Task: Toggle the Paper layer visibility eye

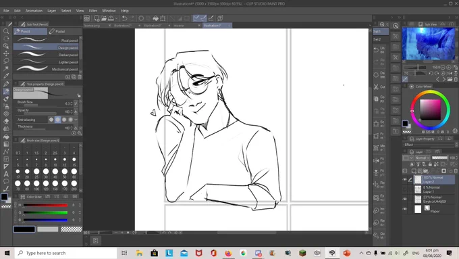Action: coord(405,209)
